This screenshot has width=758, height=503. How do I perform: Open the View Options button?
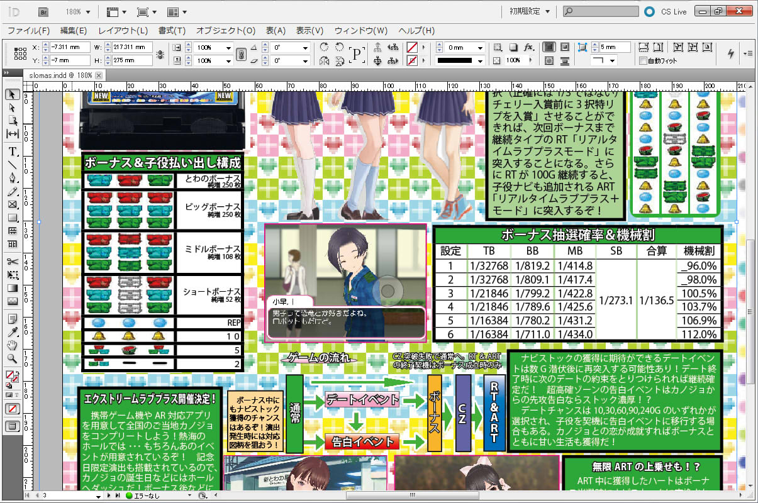coord(116,12)
